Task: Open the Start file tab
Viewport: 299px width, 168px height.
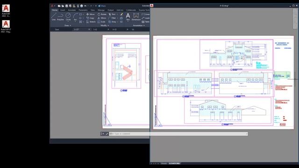Action: 57,29
